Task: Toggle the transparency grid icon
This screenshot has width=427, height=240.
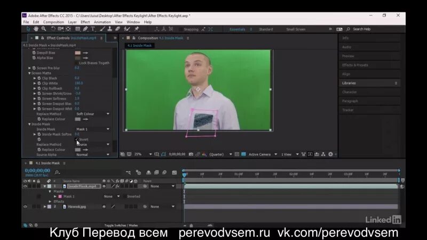Action: 243,154
